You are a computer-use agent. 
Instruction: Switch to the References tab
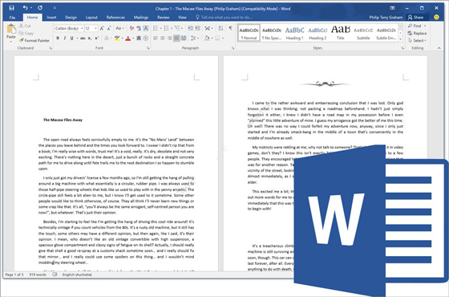(115, 18)
